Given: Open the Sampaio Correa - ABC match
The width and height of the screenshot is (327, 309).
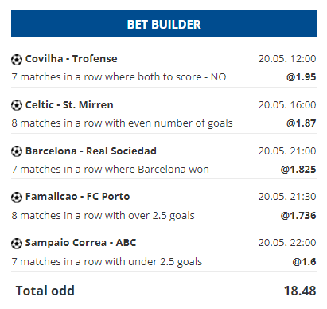Looking at the screenshot, I should coord(80,243).
